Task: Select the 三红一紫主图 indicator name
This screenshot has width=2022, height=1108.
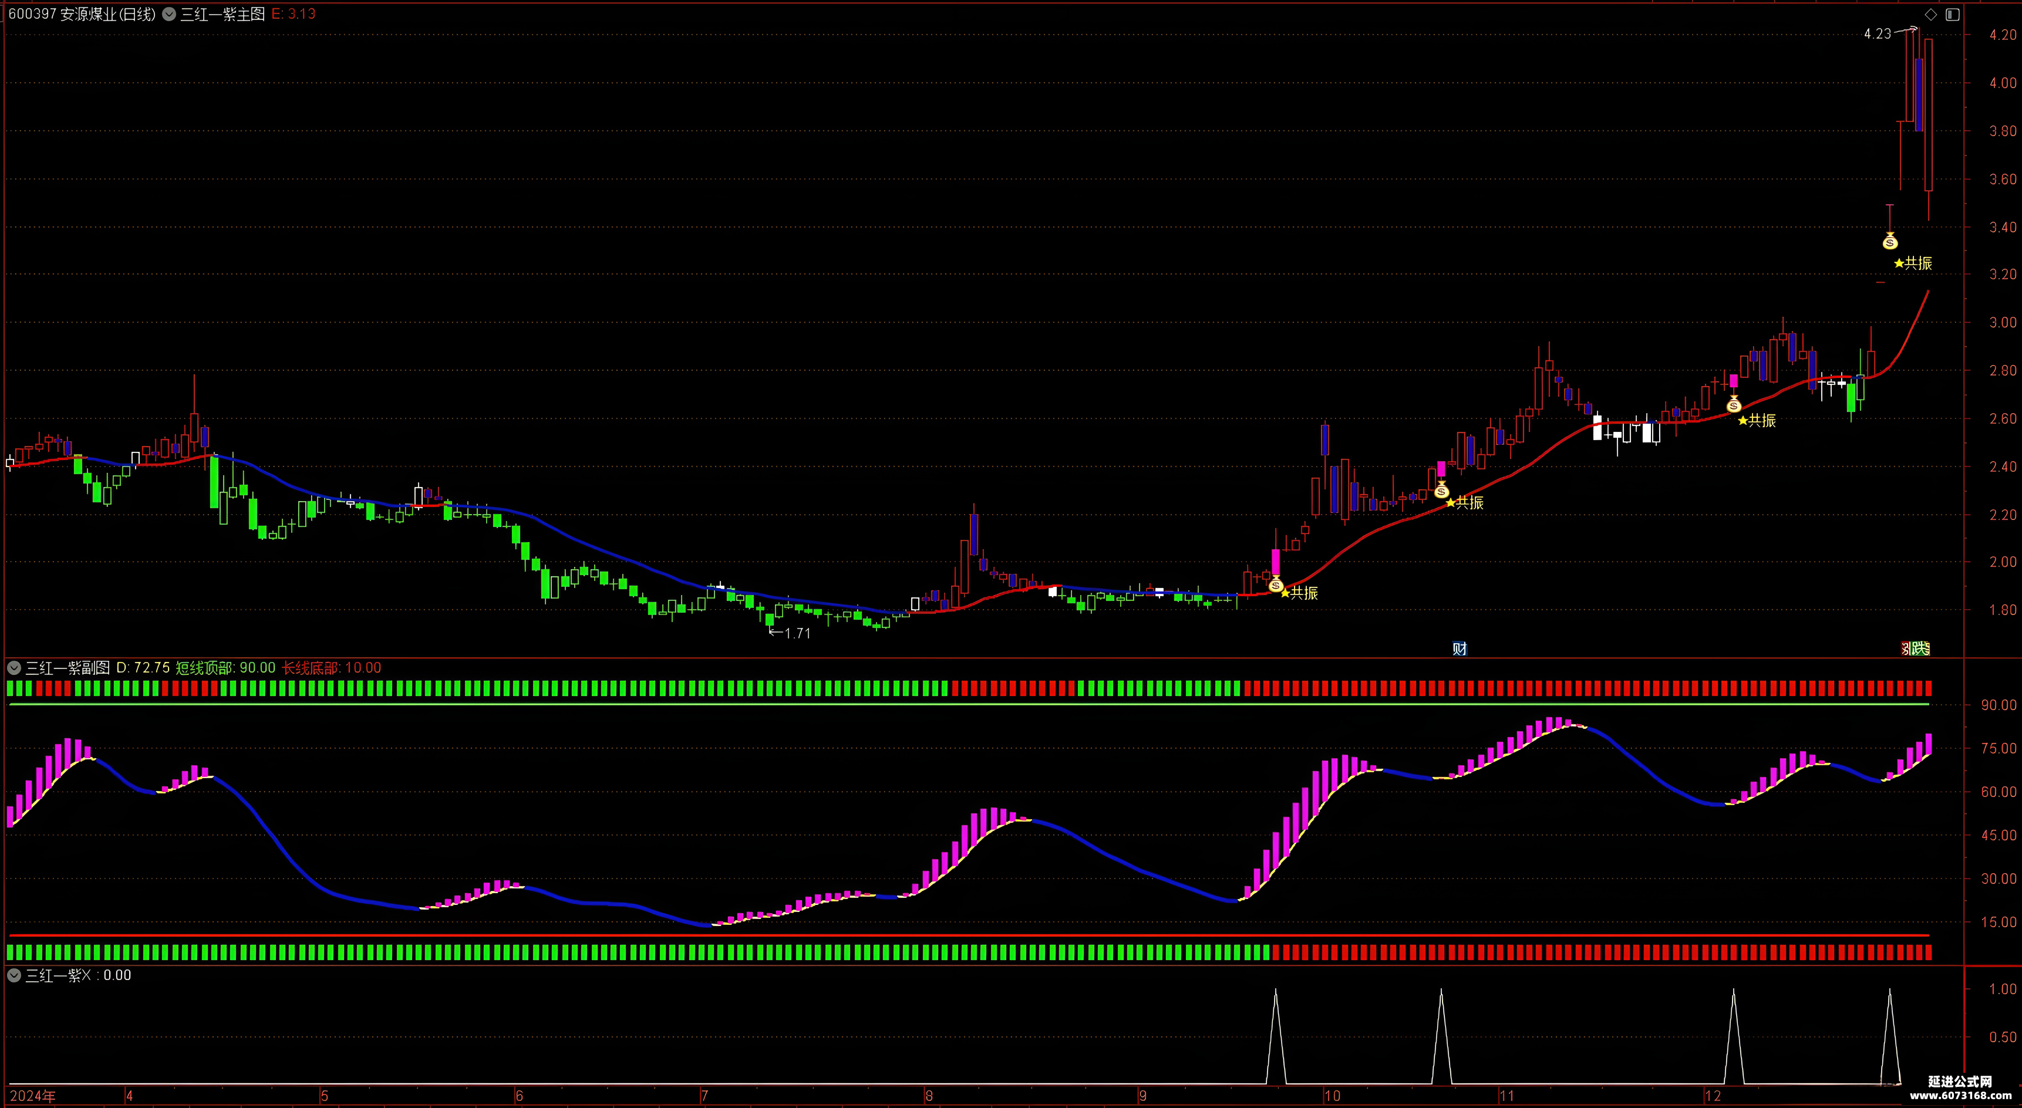Action: 223,14
